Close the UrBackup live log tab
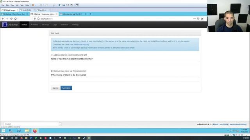 86,14
